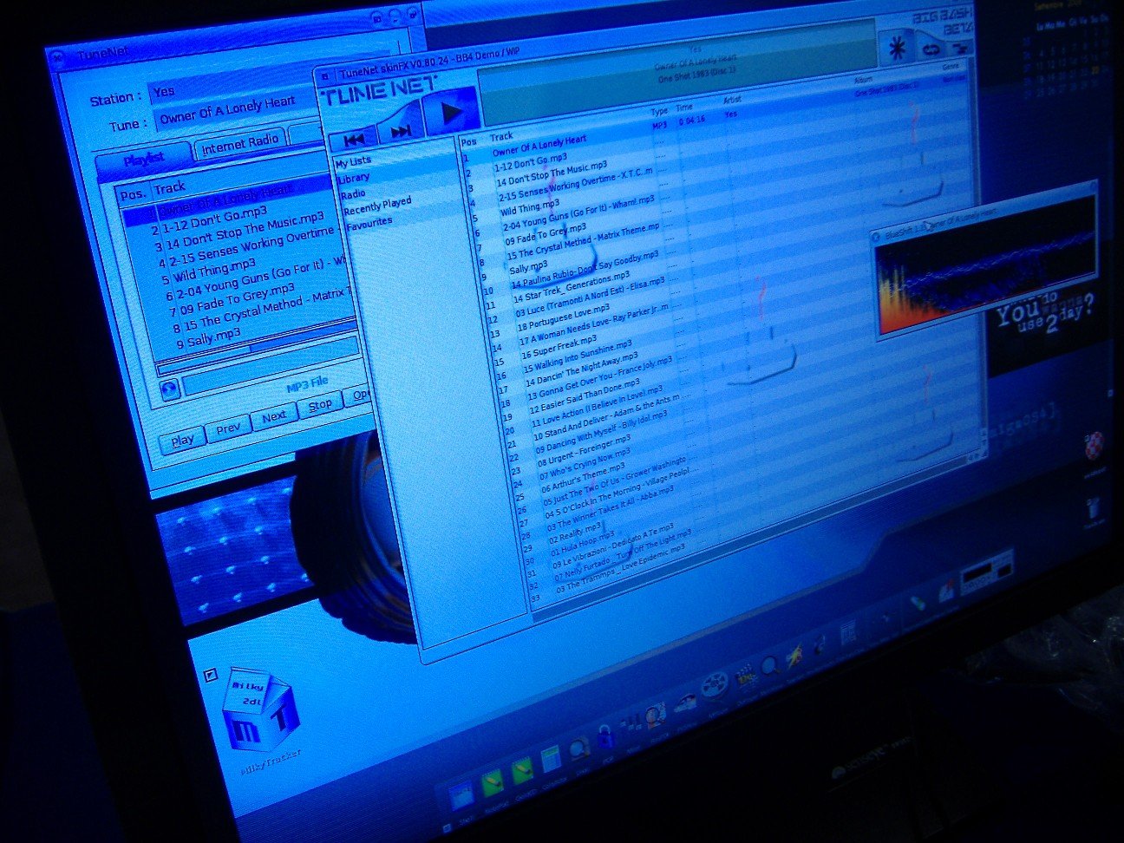1124x843 pixels.
Task: Select 'Wild Thing.mp3' in TuneNet playlist
Action: (x=214, y=271)
